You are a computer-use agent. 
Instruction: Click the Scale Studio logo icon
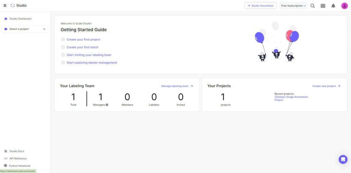pos(13,5)
